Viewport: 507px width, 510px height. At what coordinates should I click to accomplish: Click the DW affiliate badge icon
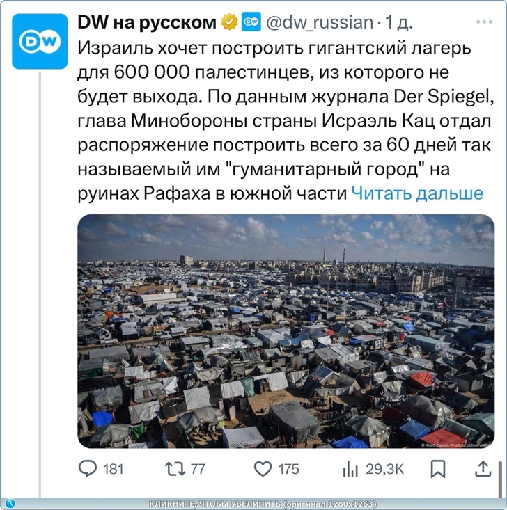click(251, 22)
